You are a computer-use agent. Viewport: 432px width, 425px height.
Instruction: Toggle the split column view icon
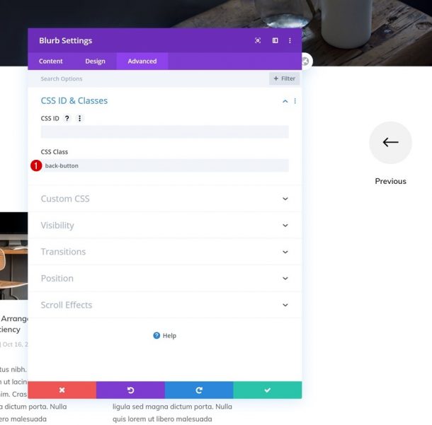click(x=275, y=41)
